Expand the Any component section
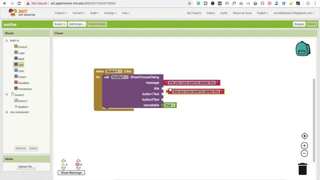The width and height of the screenshot is (320, 180). point(6,112)
